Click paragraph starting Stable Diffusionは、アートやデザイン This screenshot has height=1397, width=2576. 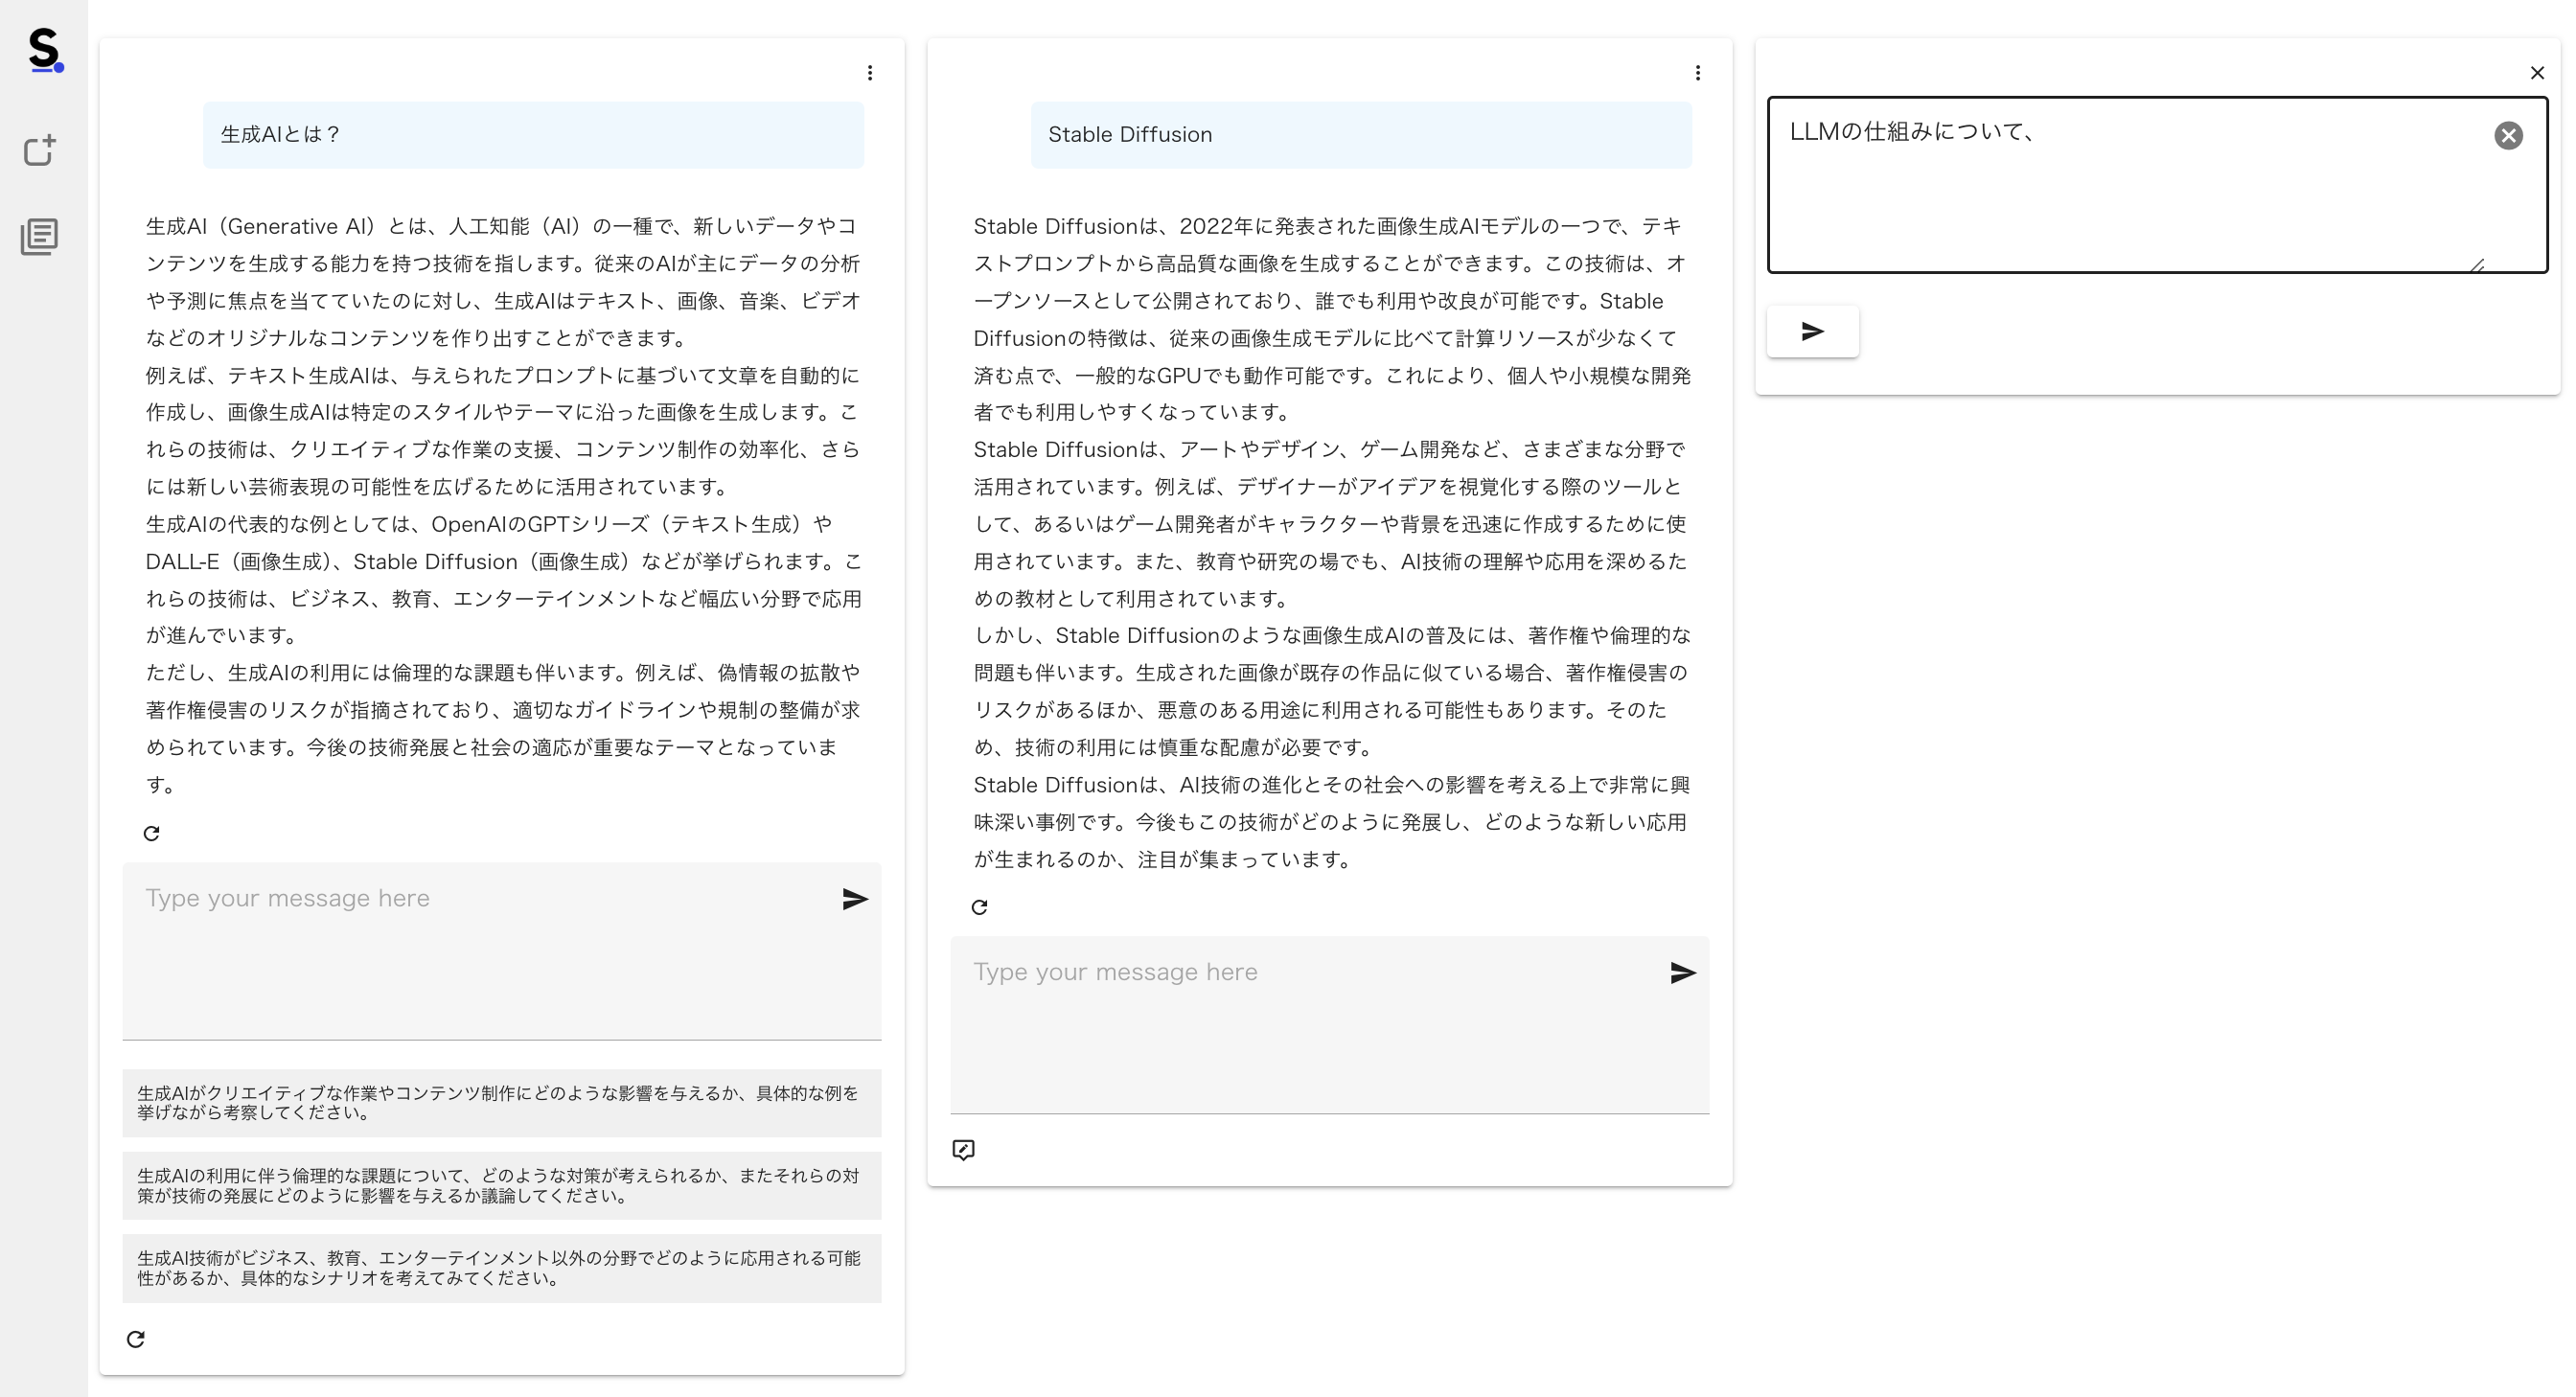(1332, 524)
